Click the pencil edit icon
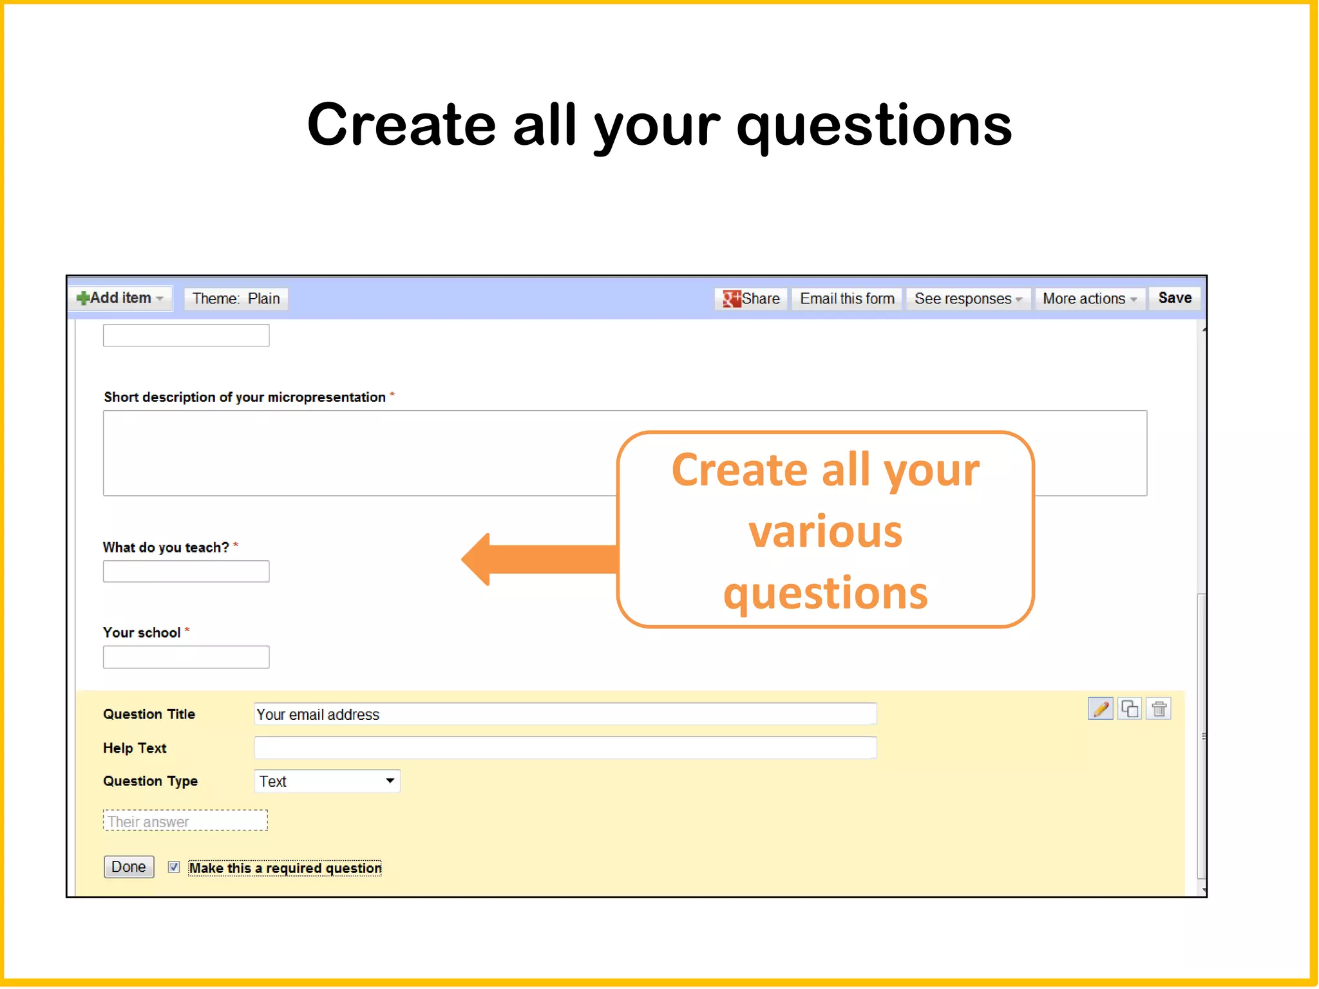The image size is (1319, 989). pos(1100,709)
